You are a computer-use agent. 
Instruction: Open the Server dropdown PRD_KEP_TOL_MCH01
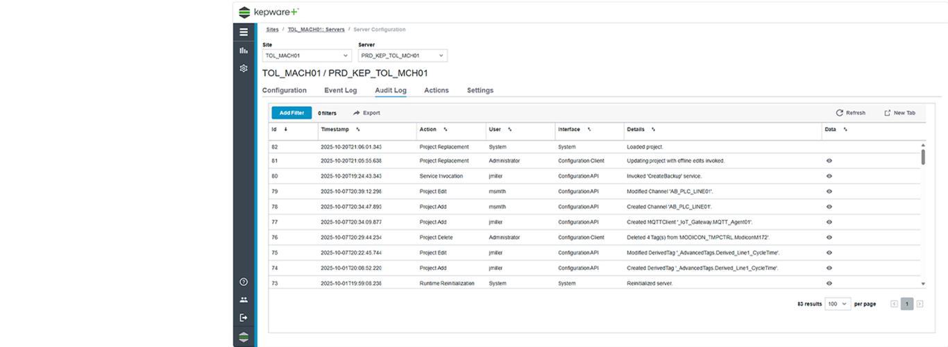403,56
